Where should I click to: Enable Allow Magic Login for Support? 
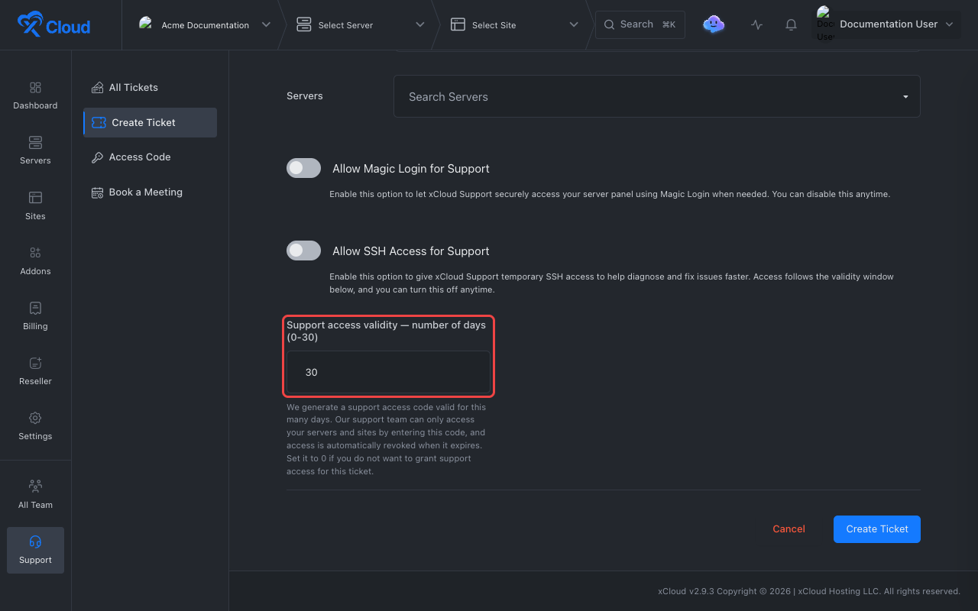[x=303, y=168]
